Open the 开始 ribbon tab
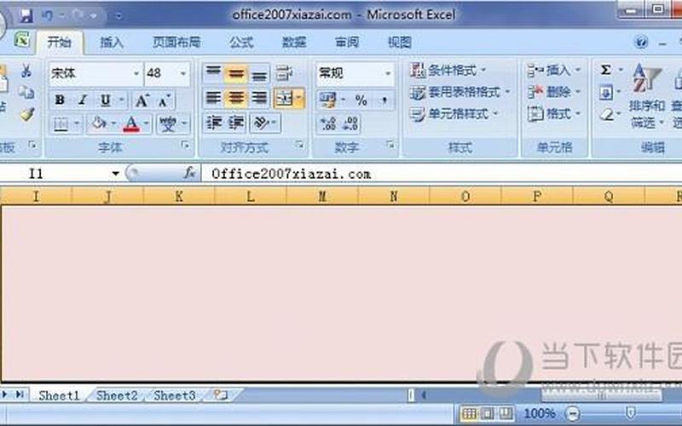This screenshot has height=426, width=682. [59, 42]
